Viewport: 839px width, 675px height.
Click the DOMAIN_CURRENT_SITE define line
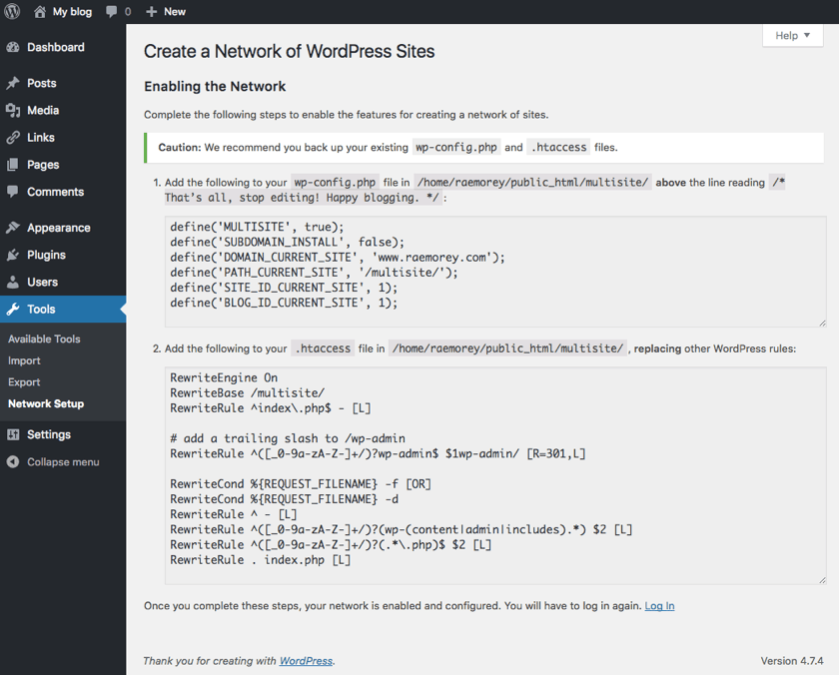(338, 258)
